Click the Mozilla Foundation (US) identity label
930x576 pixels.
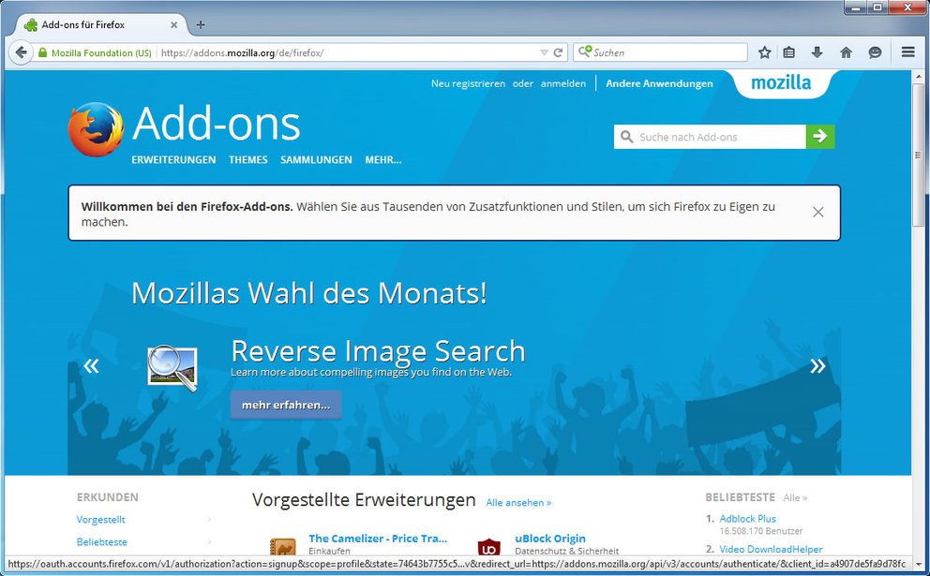click(101, 52)
